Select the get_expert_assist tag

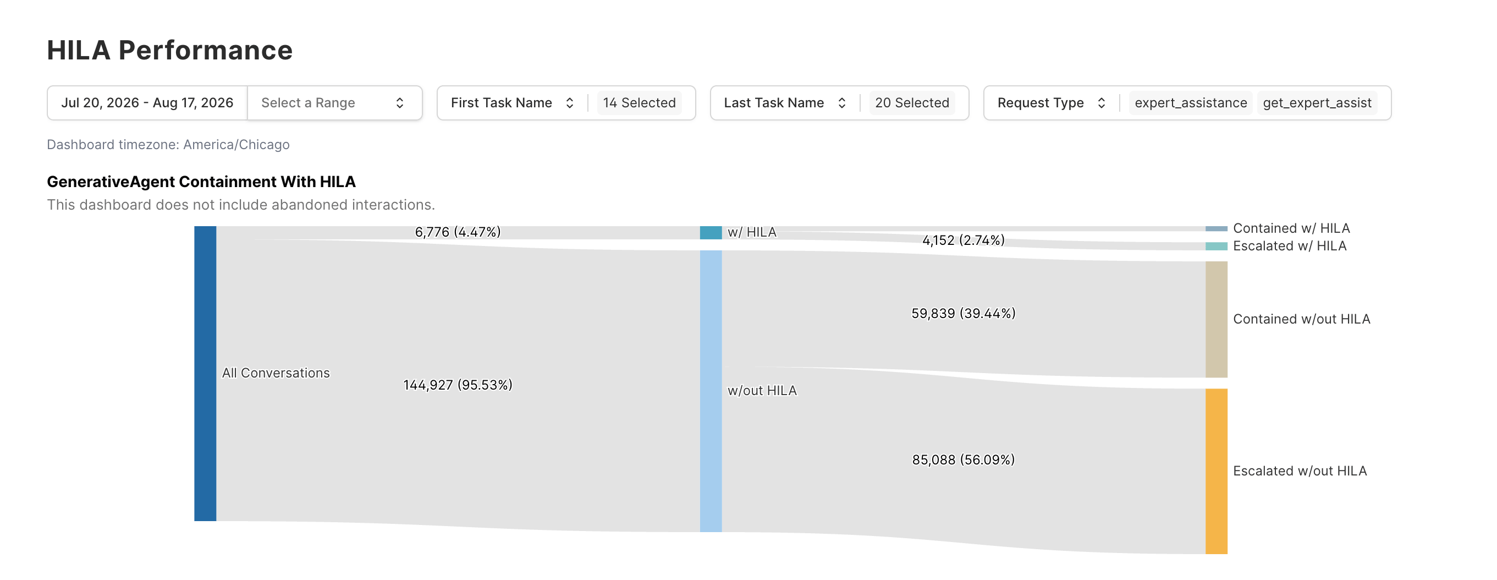1317,103
